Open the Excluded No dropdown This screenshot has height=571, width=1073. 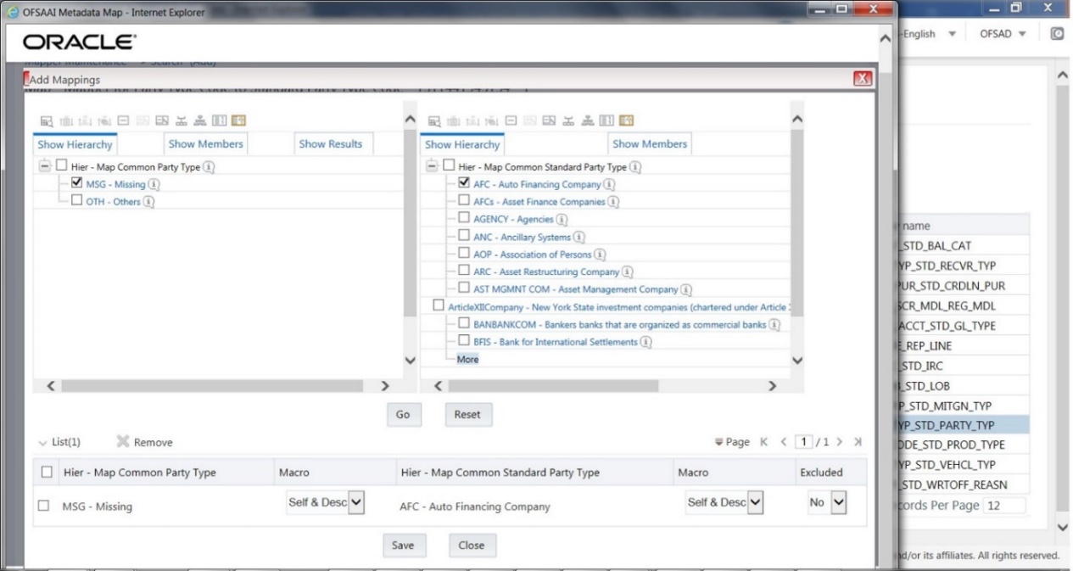(827, 502)
